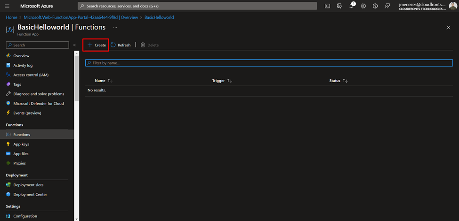Refresh the functions list
The image size is (459, 221).
(x=121, y=45)
